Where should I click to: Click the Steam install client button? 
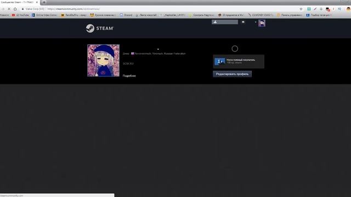[x=225, y=22]
